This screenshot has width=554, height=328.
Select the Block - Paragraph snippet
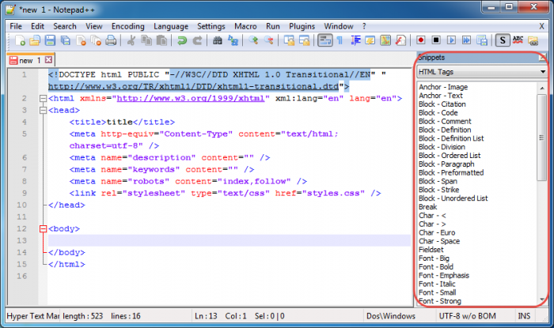tap(446, 164)
